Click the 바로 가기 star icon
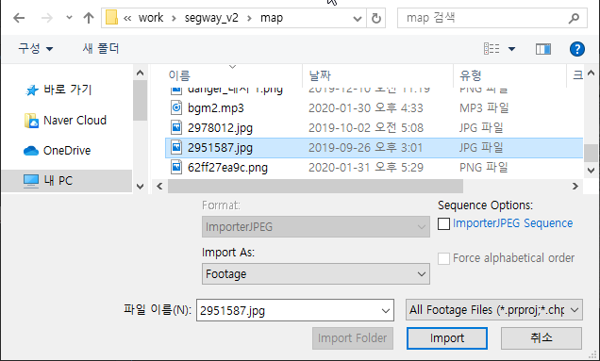The image size is (600, 361). click(x=32, y=90)
